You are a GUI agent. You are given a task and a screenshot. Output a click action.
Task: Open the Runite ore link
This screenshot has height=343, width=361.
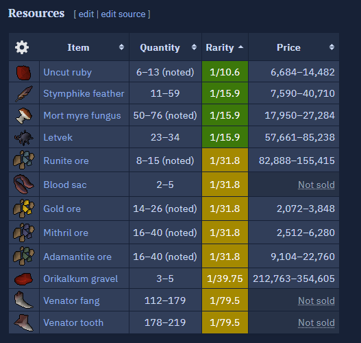(x=66, y=161)
